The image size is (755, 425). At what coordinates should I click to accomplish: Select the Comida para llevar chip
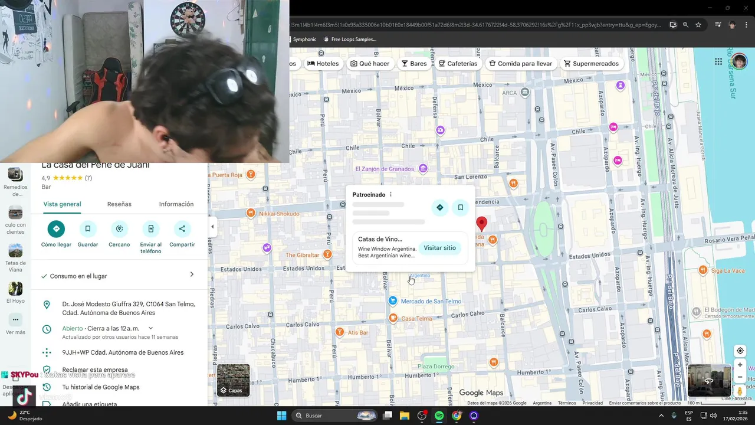tap(521, 64)
